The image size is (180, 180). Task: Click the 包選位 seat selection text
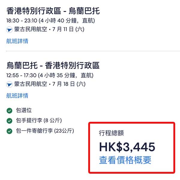(24, 111)
